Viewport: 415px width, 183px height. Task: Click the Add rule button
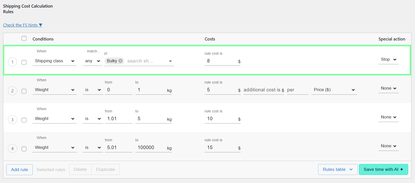(20, 170)
